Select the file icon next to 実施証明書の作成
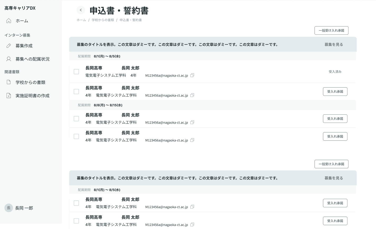Viewport: 376px width, 229px height. (x=9, y=96)
